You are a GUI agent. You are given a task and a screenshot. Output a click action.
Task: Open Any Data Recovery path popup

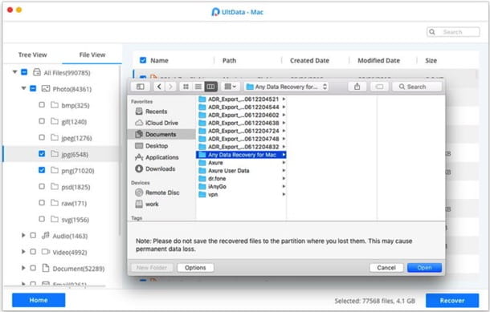[286, 87]
